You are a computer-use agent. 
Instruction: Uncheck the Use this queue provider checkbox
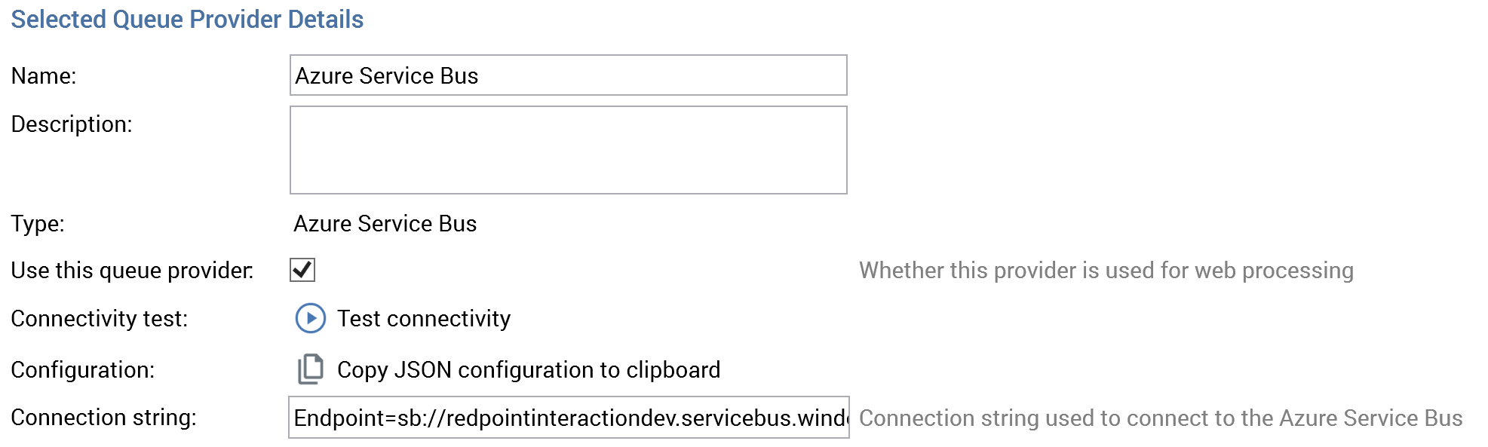(x=302, y=270)
